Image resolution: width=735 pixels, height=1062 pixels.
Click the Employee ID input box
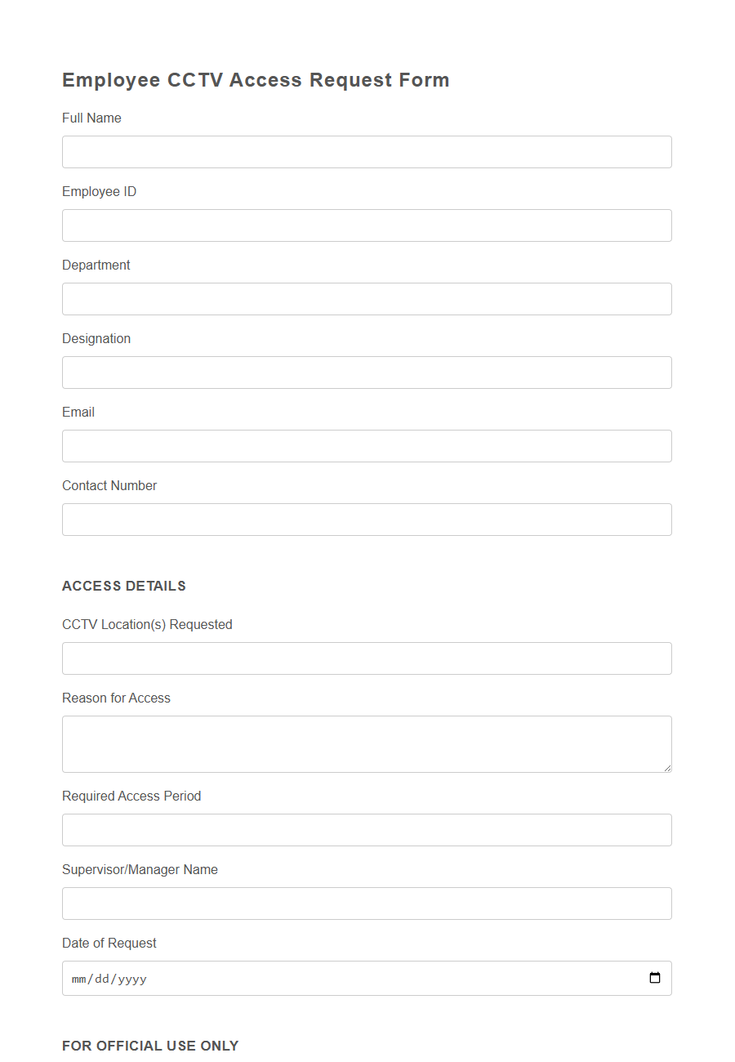click(x=367, y=225)
